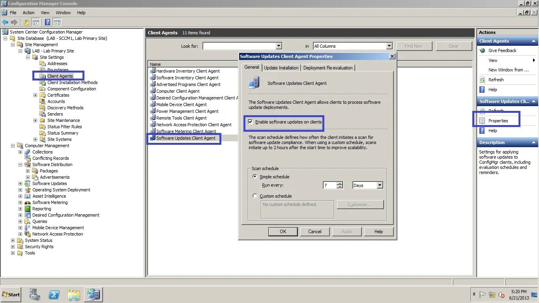Toggle Enable software updates on clients checkbox

pyautogui.click(x=250, y=122)
